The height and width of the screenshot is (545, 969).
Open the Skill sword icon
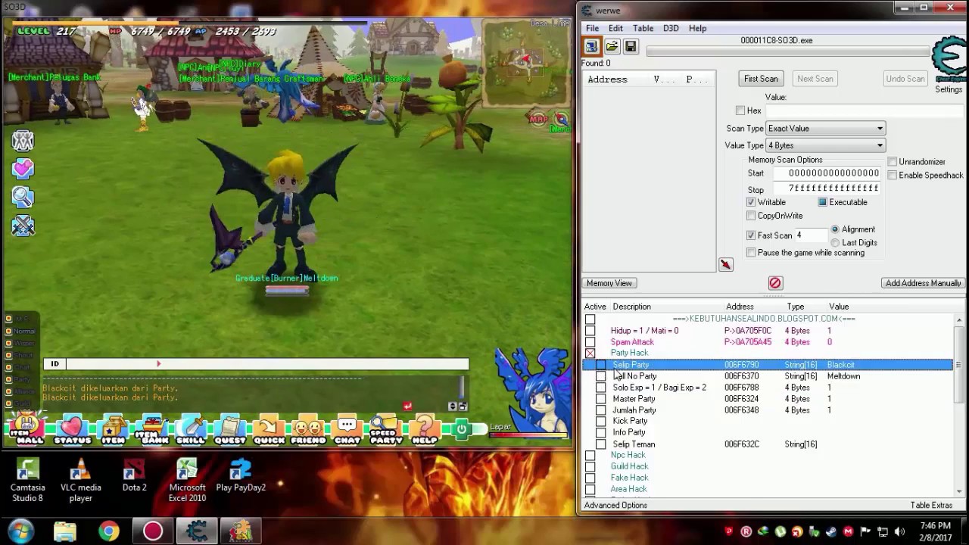point(191,428)
